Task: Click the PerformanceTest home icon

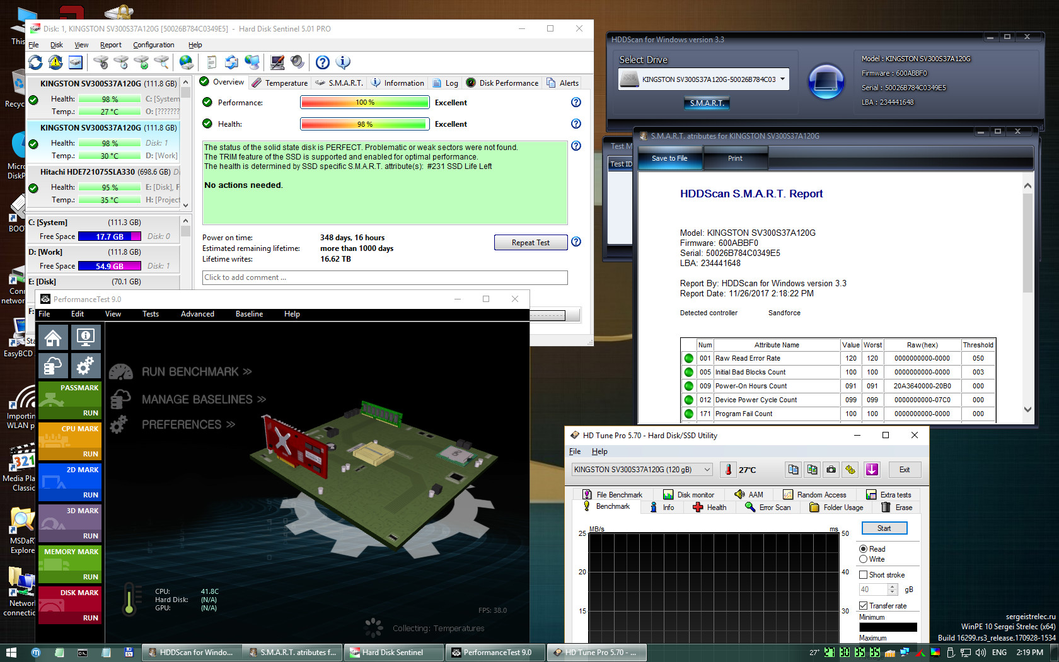Action: point(53,338)
